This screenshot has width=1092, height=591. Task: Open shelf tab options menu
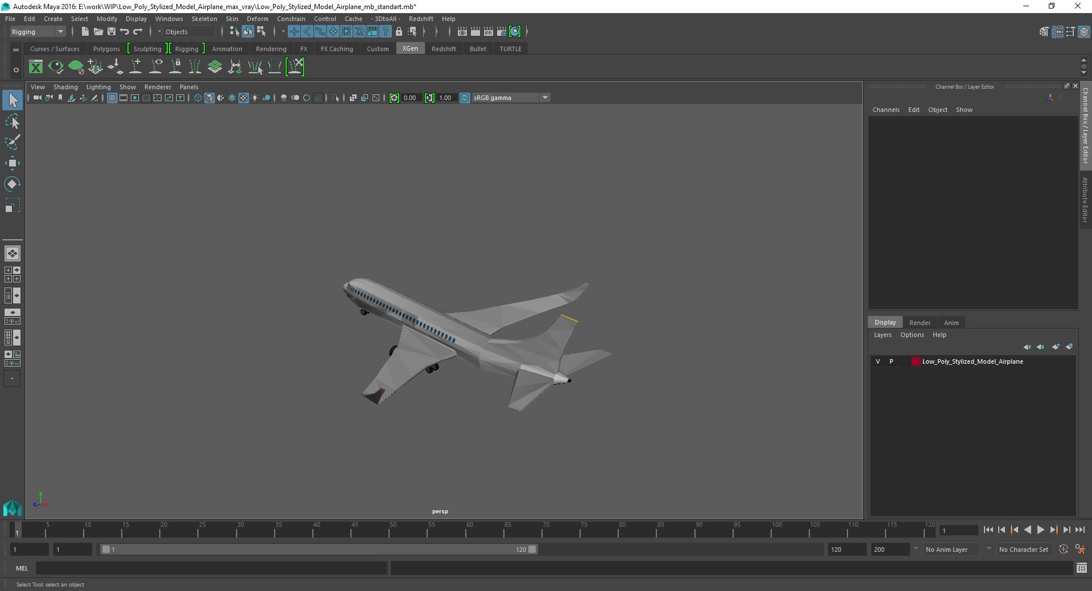tap(16, 49)
